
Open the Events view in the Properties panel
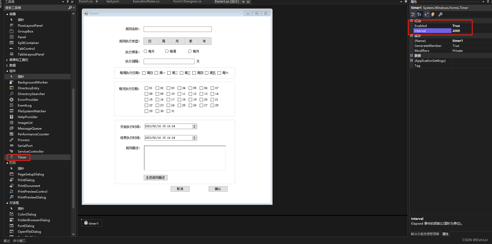433,14
